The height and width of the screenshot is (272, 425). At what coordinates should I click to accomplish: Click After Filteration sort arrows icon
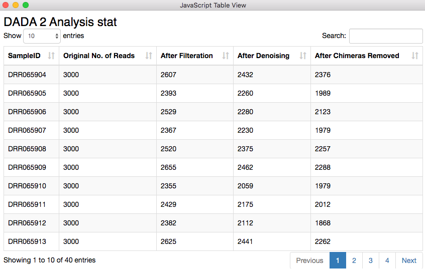coord(226,56)
